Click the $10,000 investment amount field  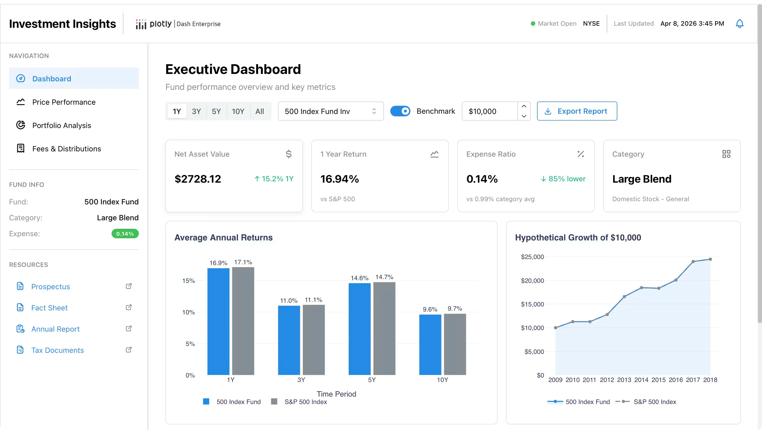(x=490, y=111)
